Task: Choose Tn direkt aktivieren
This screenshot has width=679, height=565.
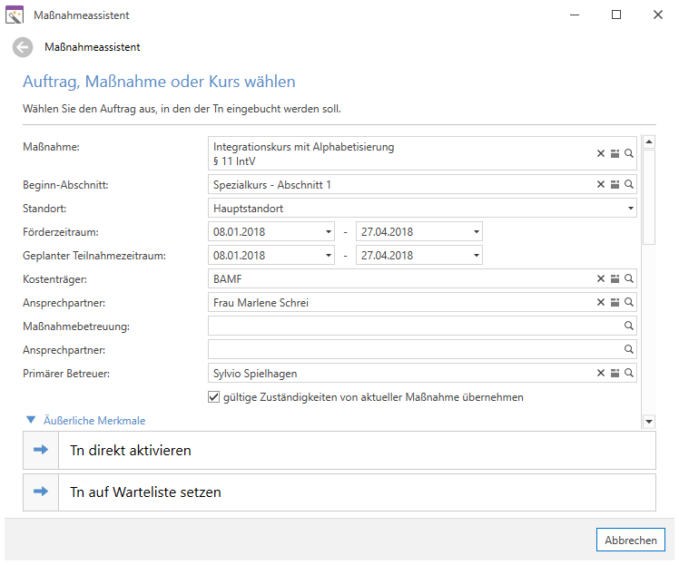Action: click(x=339, y=451)
